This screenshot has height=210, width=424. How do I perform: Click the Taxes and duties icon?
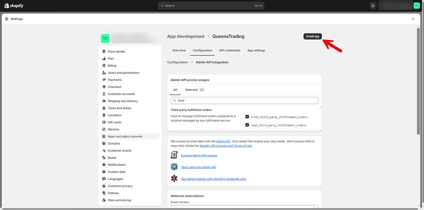(x=104, y=108)
